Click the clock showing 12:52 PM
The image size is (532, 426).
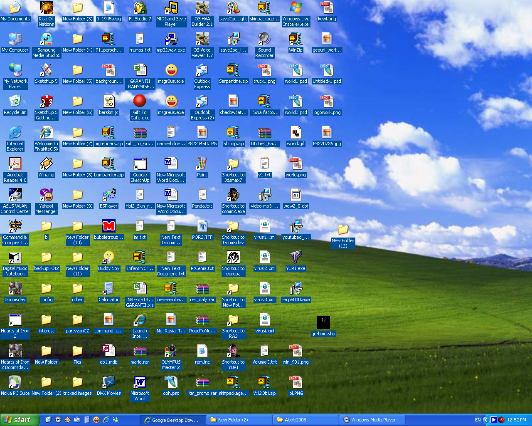517,420
